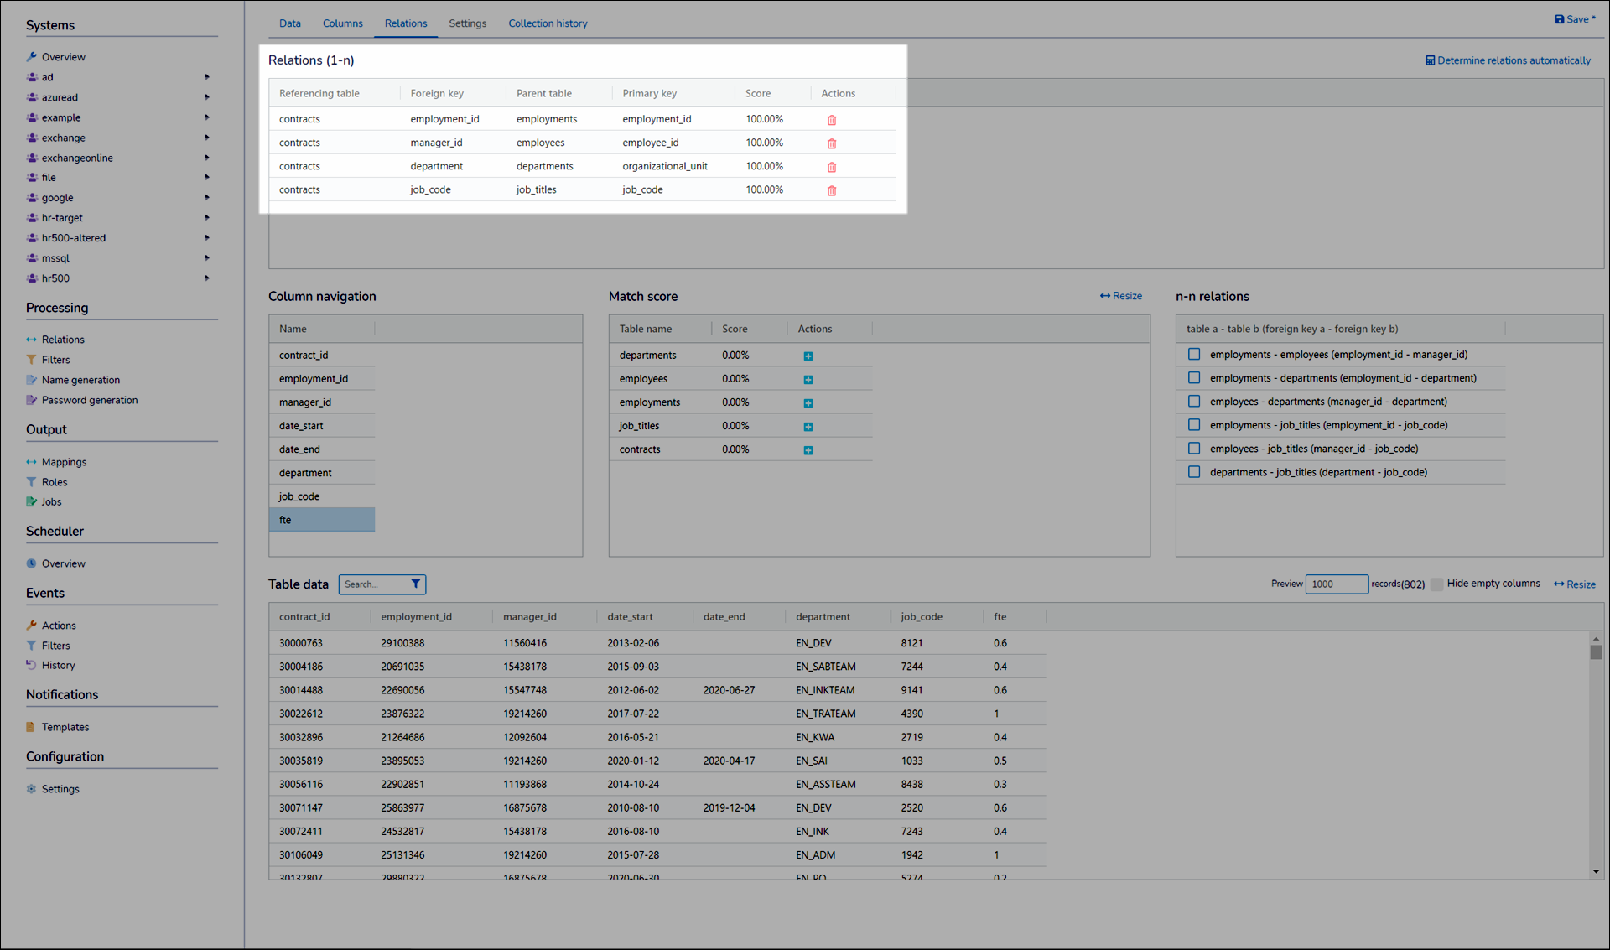Click the plus icon for job_titles
Viewport: 1610px width, 950px height.
pyautogui.click(x=808, y=427)
